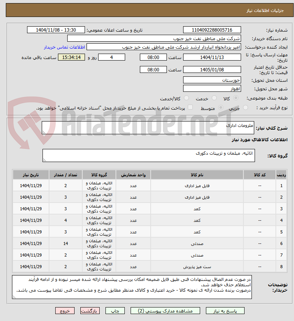Click the province field خوزستان
294x321 pixels.
(x=212, y=80)
